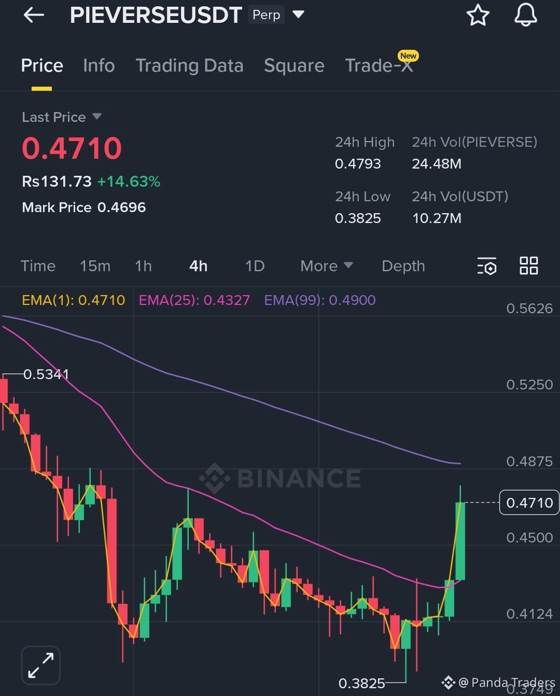560x696 pixels.
Task: Tap the back arrow icon
Action: [34, 15]
